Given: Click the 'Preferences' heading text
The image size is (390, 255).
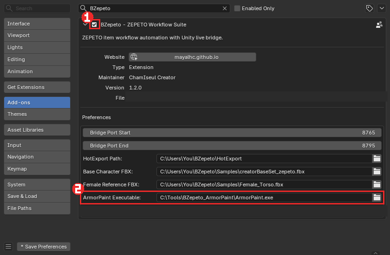Looking at the screenshot, I should pyautogui.click(x=97, y=117).
